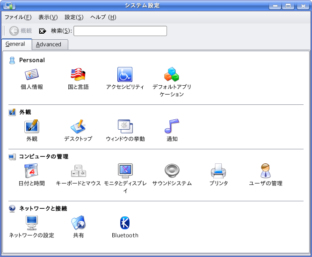Open デフォルトアプリケーション colored cubes icon
This screenshot has width=312, height=257.
172,74
